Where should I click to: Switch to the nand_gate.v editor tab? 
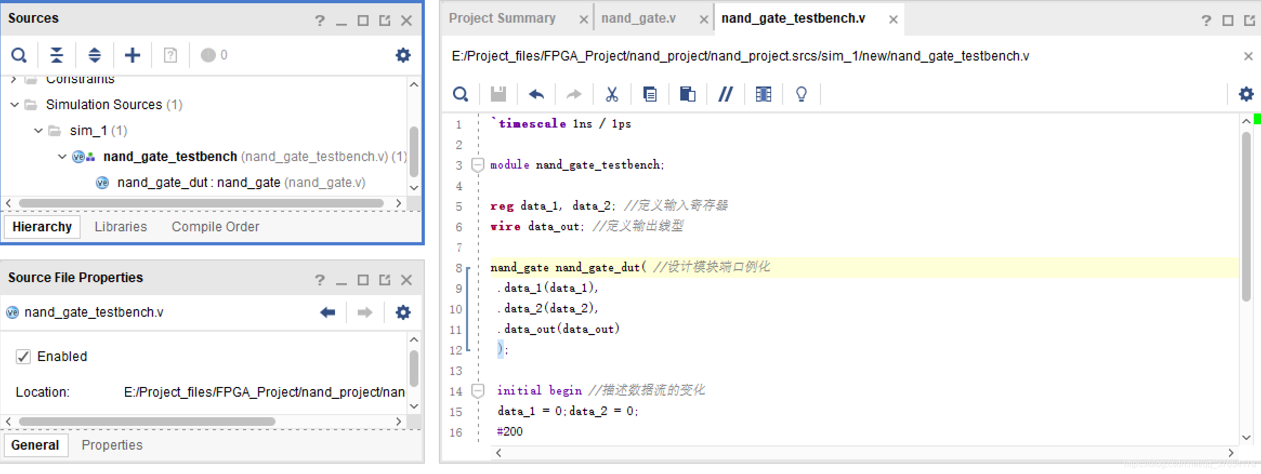tap(639, 18)
